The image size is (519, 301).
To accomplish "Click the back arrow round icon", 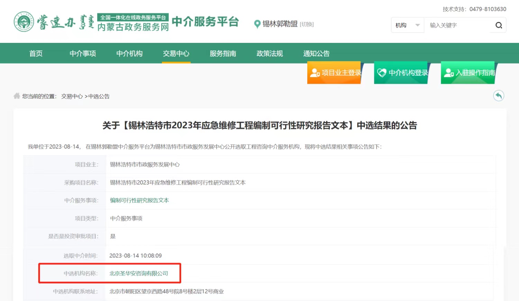I will click(x=499, y=96).
